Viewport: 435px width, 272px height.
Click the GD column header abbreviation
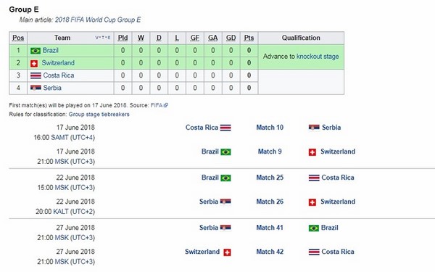point(231,38)
